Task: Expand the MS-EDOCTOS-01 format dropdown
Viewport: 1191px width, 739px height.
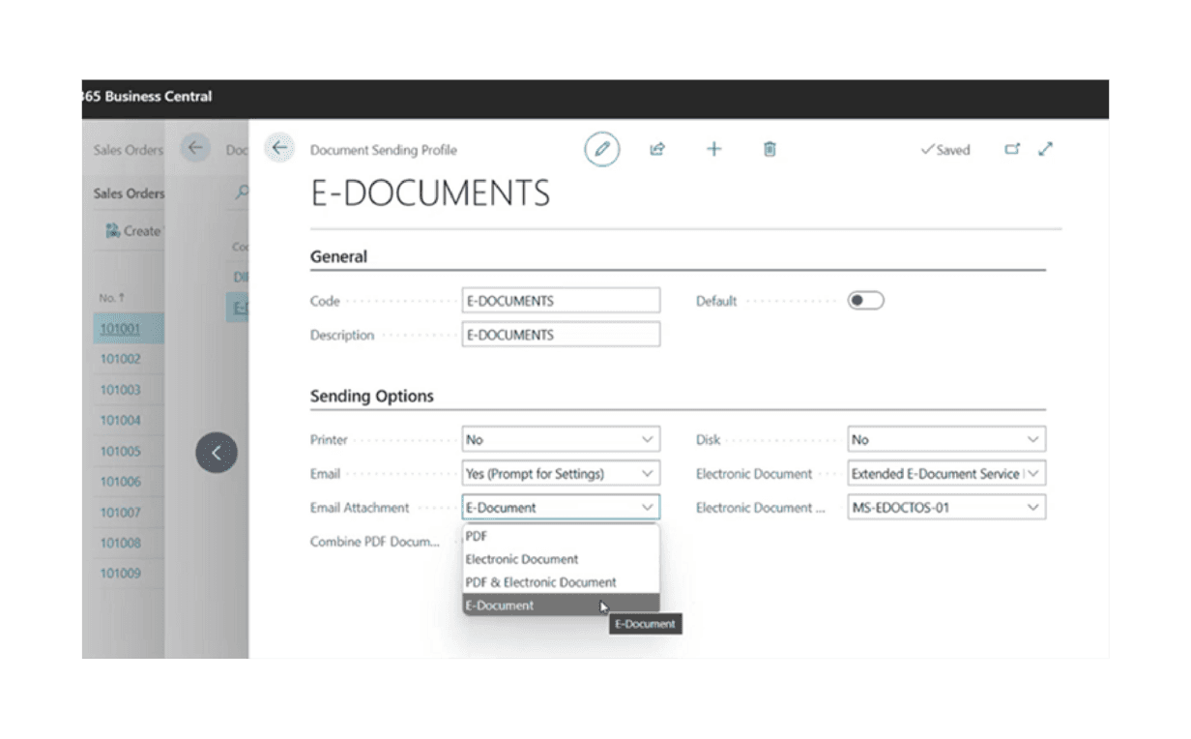Action: (x=945, y=507)
